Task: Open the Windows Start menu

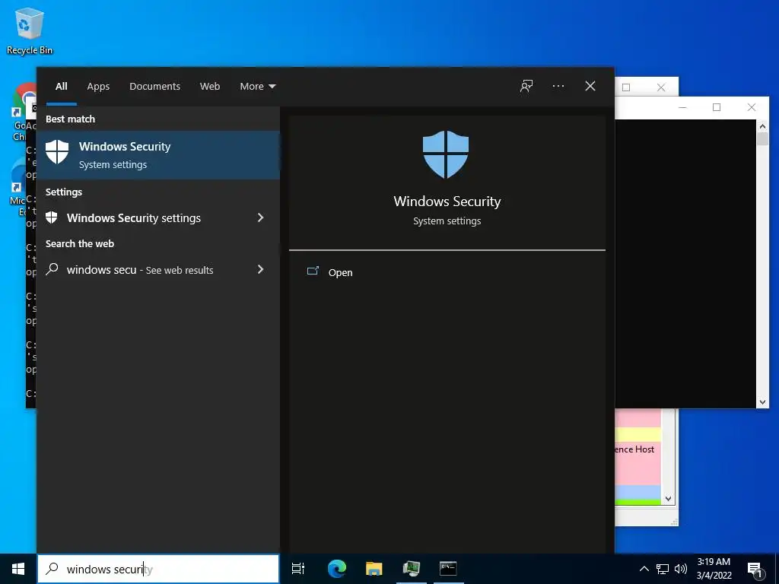Action: pos(18,569)
